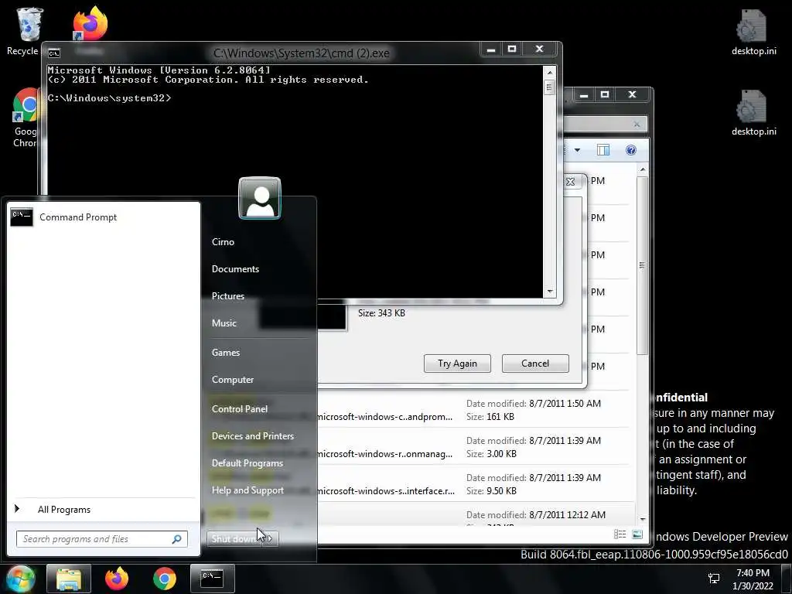The image size is (792, 594).
Task: Open Cirno user folder in Start menu
Action: [x=223, y=242]
